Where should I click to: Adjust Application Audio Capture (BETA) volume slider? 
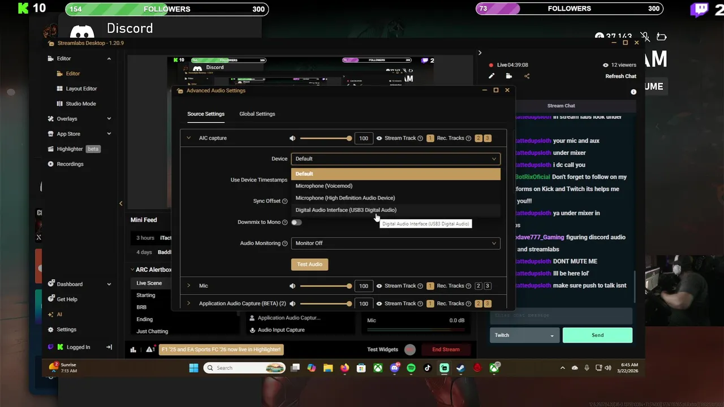tap(325, 304)
